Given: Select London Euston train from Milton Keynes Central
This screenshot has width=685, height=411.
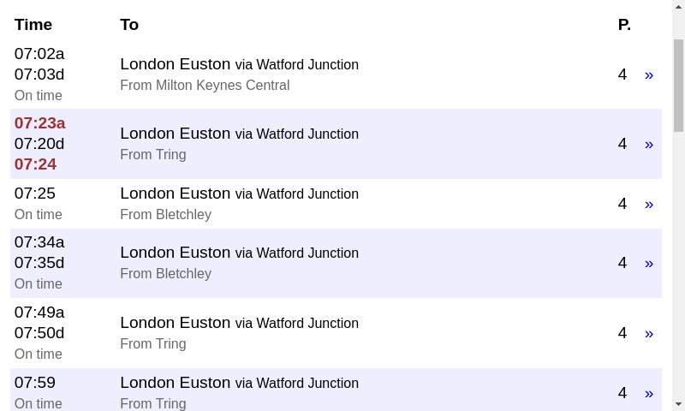Looking at the screenshot, I should coord(336,74).
